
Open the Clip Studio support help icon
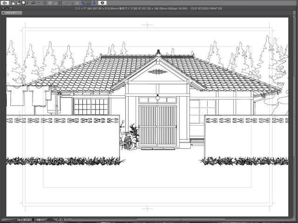(x=102, y=3)
